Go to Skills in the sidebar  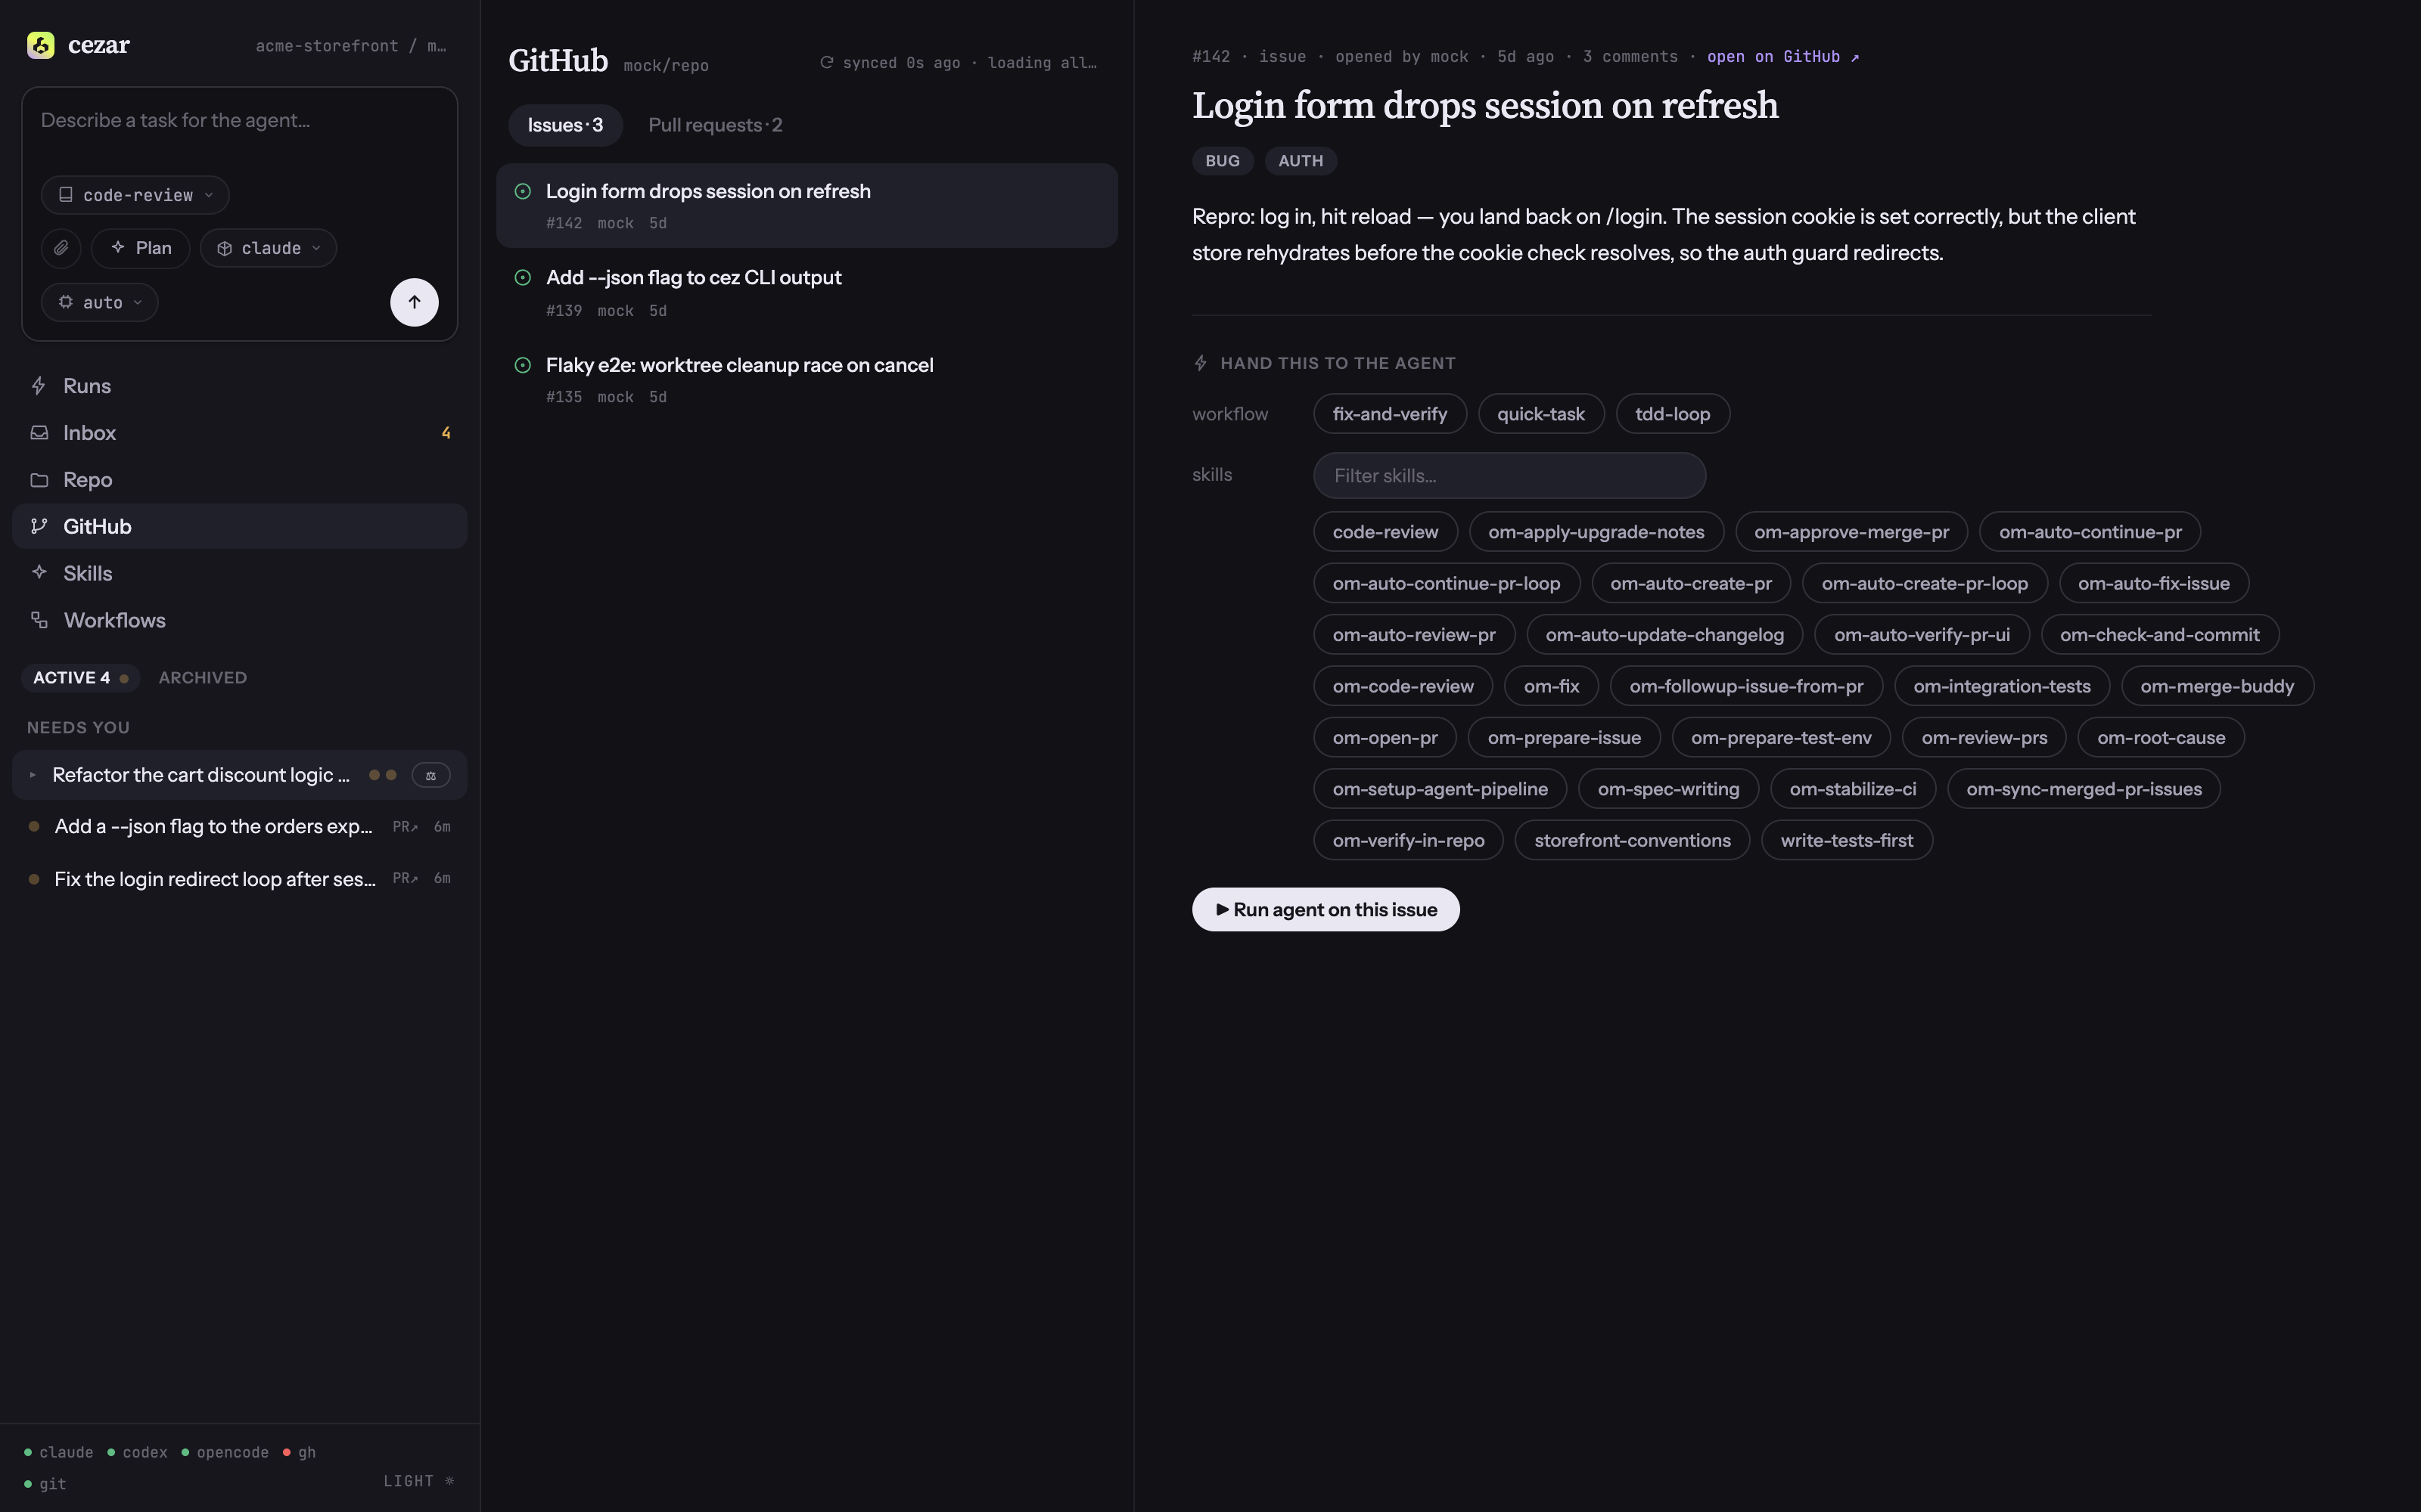point(239,573)
